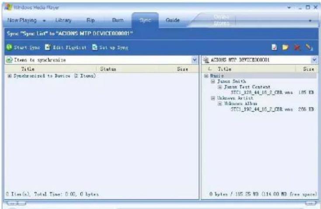Click the Edit Playlist button
This screenshot has width=321, height=209.
pyautogui.click(x=66, y=48)
